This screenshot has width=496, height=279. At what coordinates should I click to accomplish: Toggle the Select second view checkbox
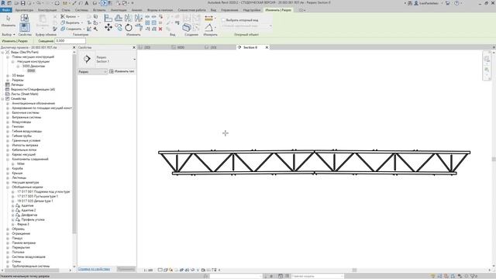click(223, 20)
